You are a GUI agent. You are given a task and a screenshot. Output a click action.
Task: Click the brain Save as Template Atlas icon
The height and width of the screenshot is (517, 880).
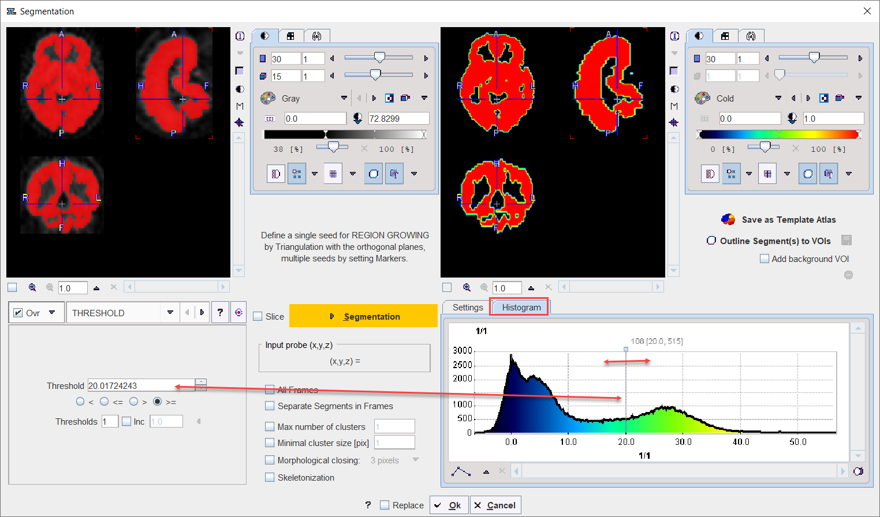click(x=728, y=219)
